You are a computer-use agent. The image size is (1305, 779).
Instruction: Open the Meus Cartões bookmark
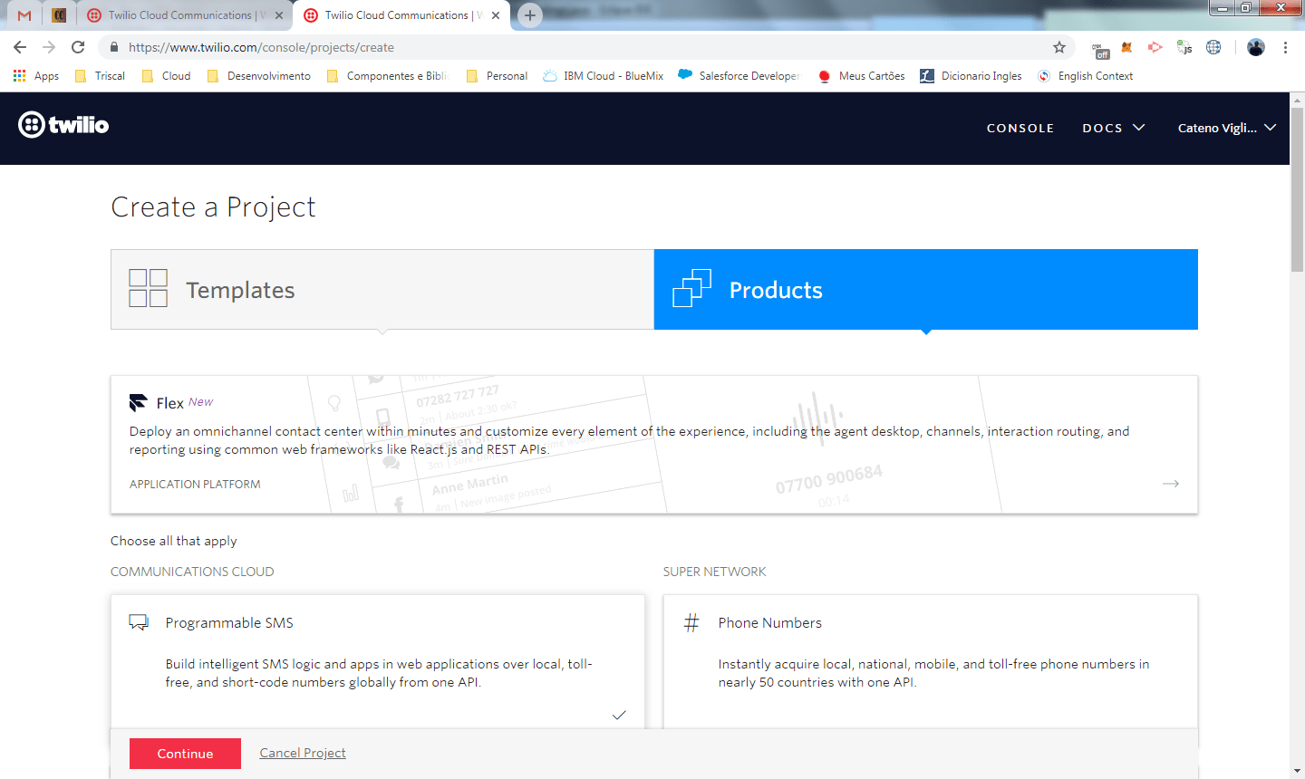coord(861,76)
